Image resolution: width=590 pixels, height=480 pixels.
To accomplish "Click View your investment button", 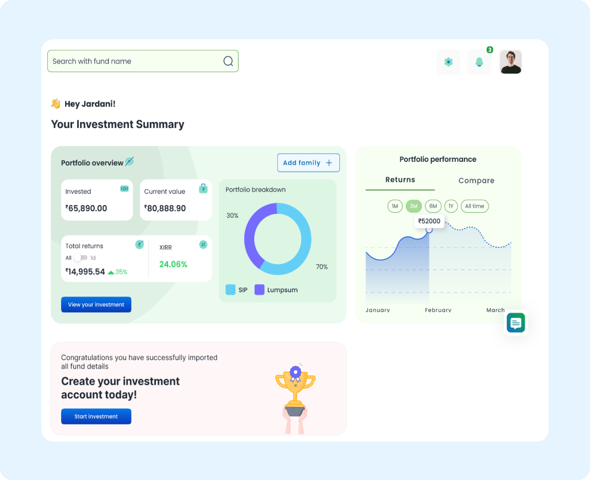I will 96,305.
